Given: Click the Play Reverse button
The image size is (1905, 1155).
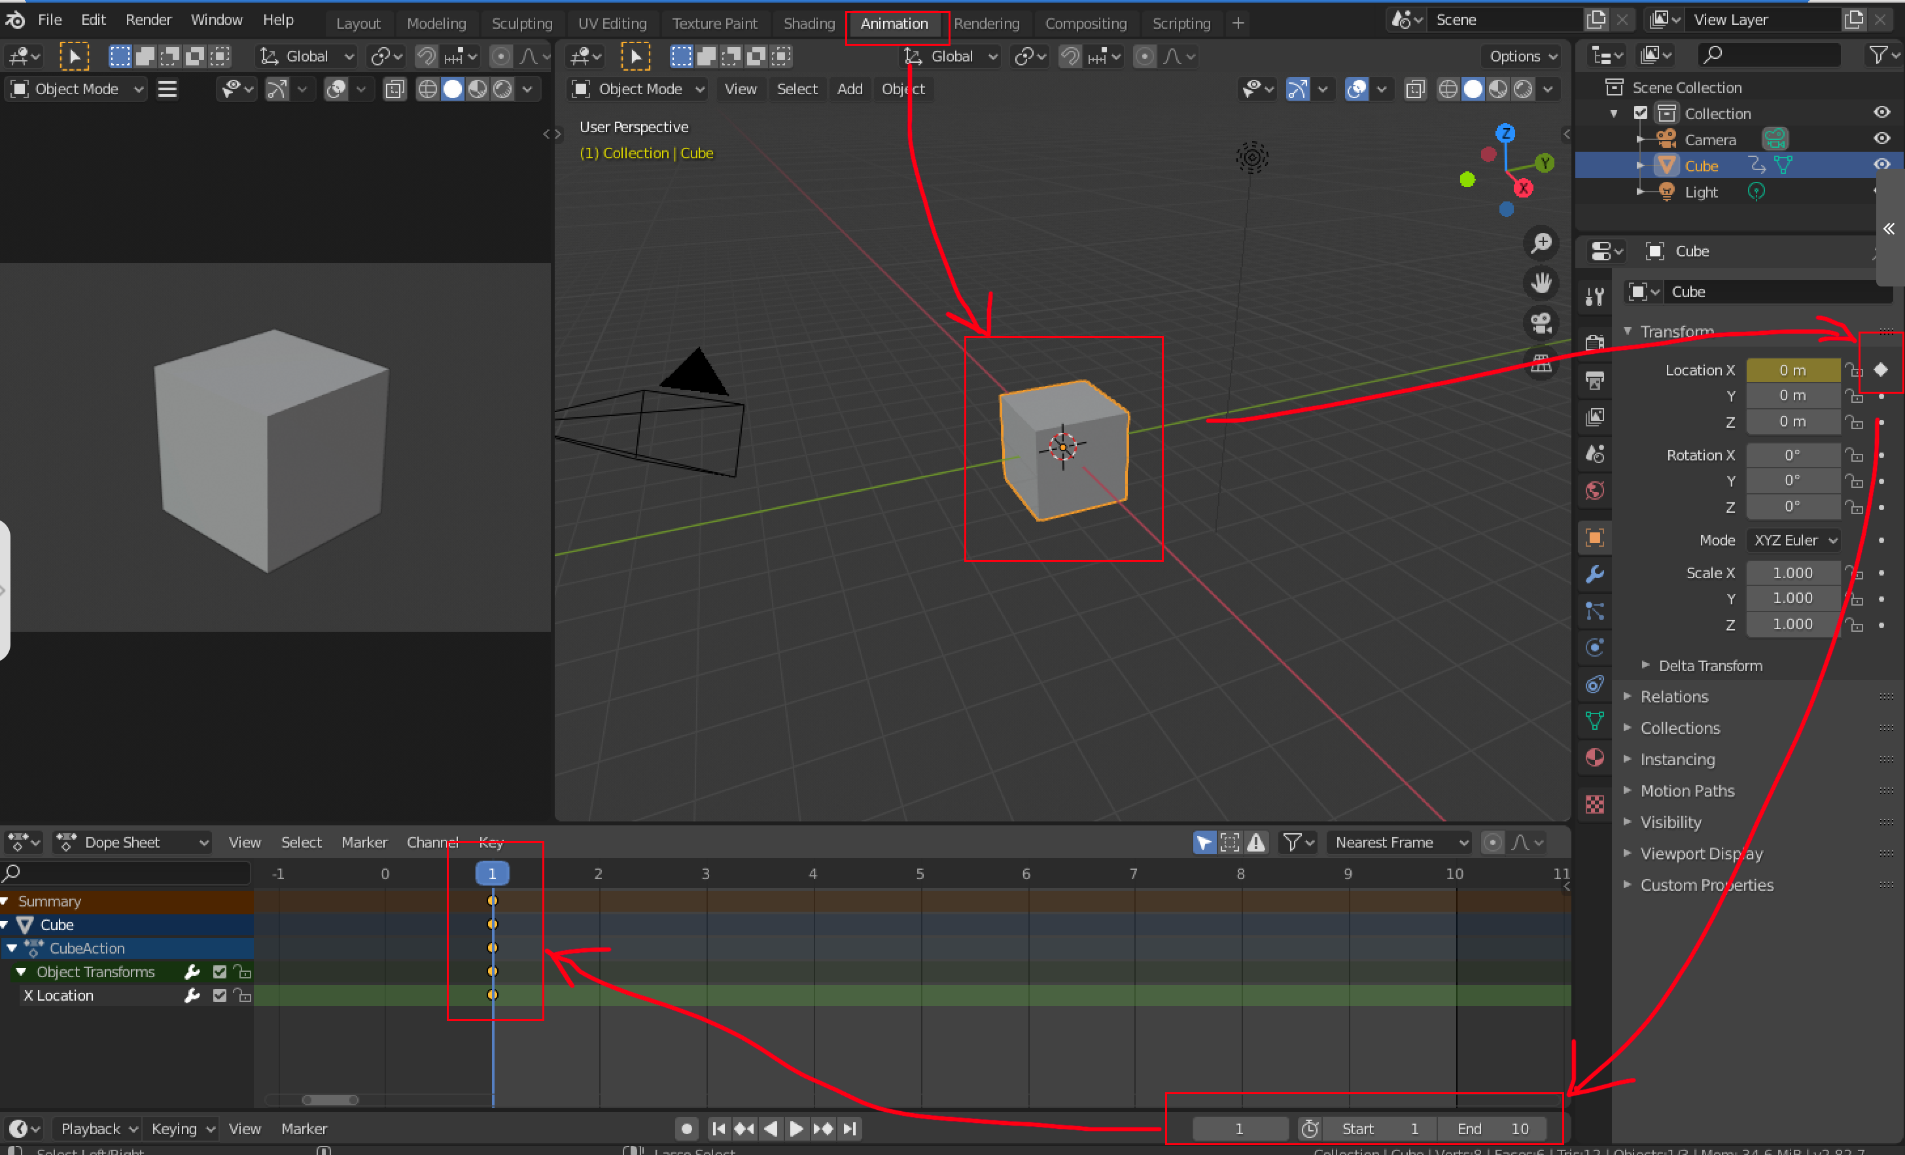Looking at the screenshot, I should click(771, 1129).
